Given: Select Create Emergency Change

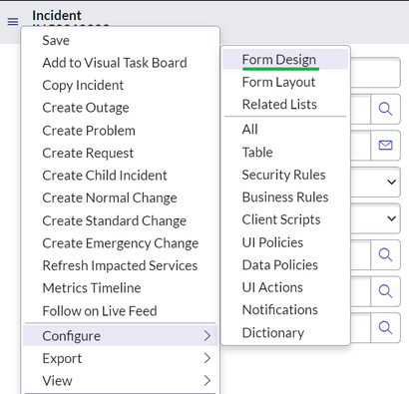Looking at the screenshot, I should click(121, 243).
